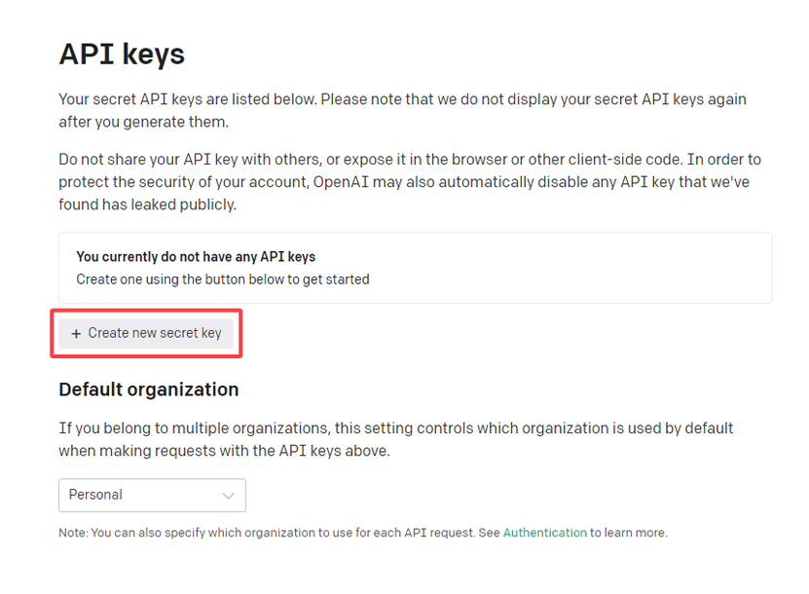Open the Personal organization dropdown
This screenshot has height=594, width=809.
(x=152, y=496)
